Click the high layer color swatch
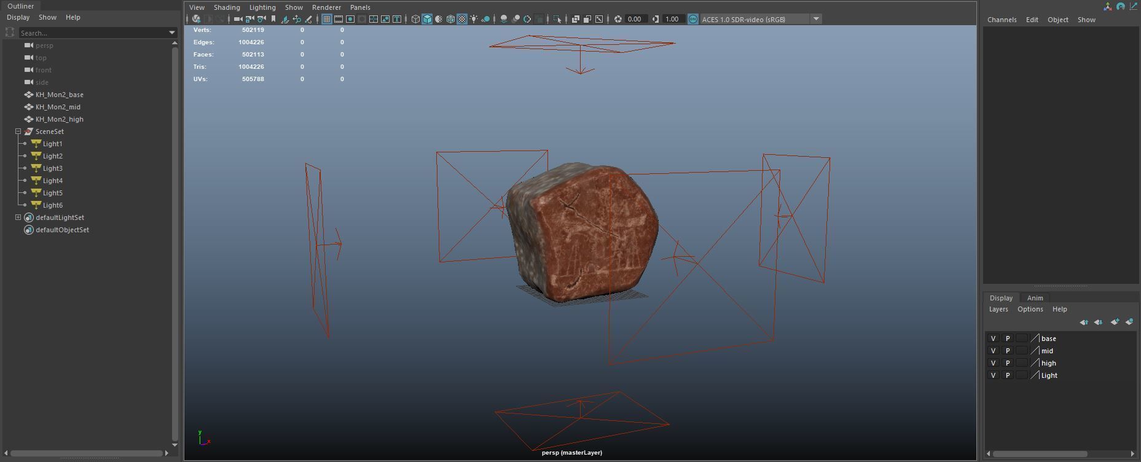 (x=1035, y=363)
